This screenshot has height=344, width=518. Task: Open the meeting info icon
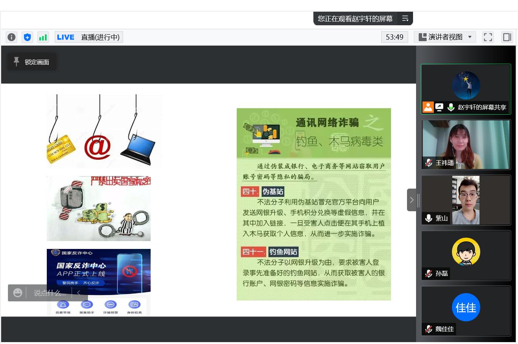(12, 37)
